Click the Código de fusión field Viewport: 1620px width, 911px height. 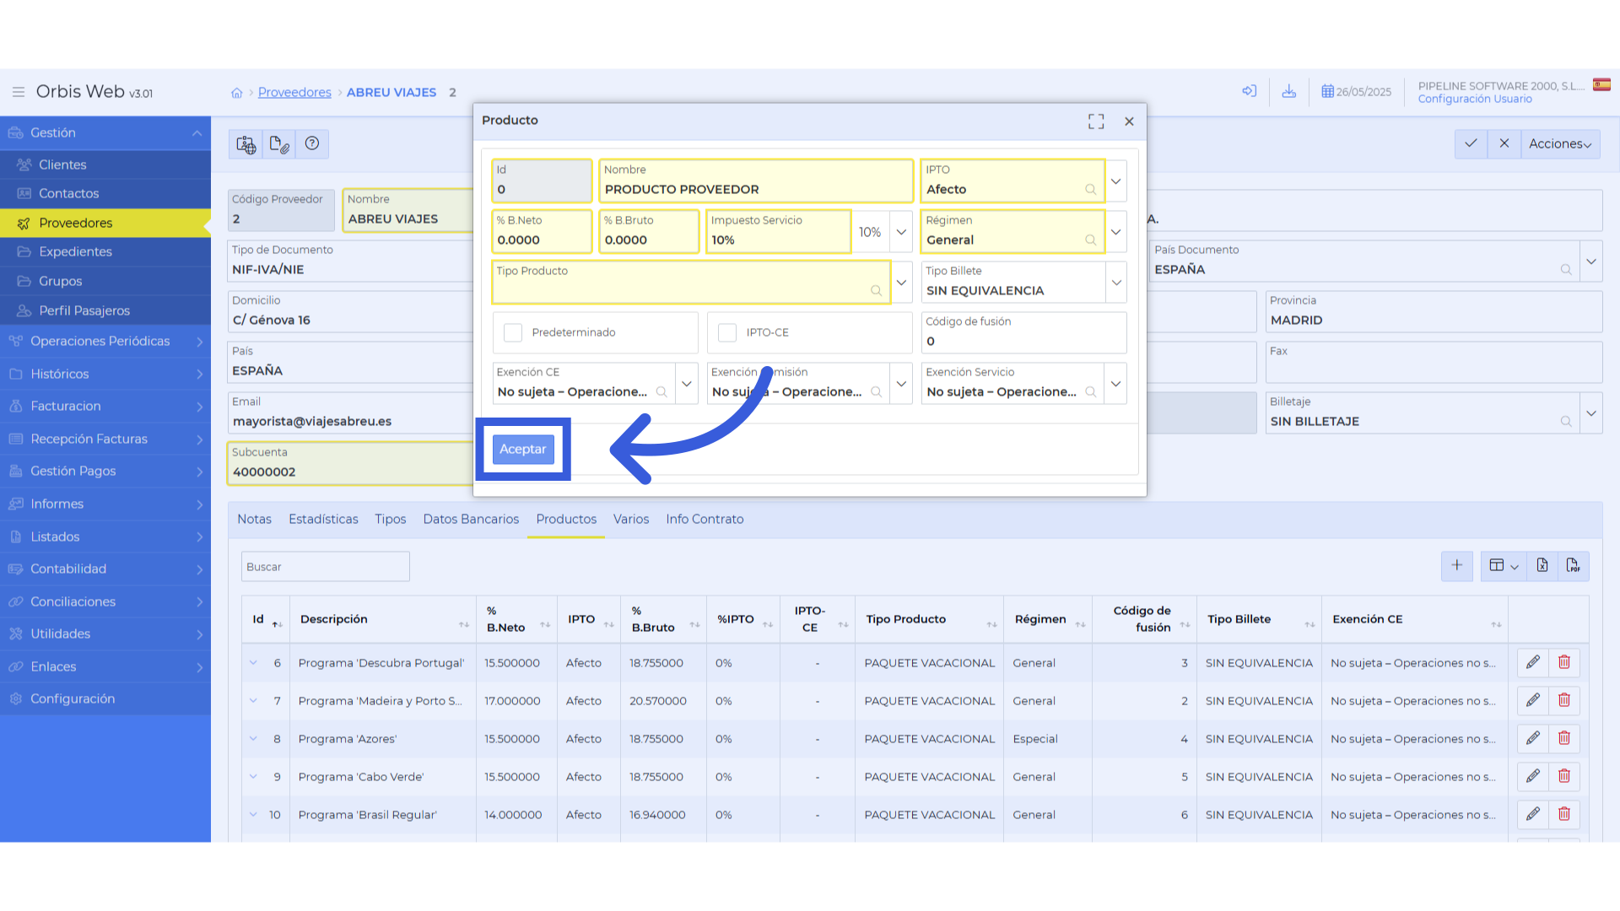click(1023, 332)
